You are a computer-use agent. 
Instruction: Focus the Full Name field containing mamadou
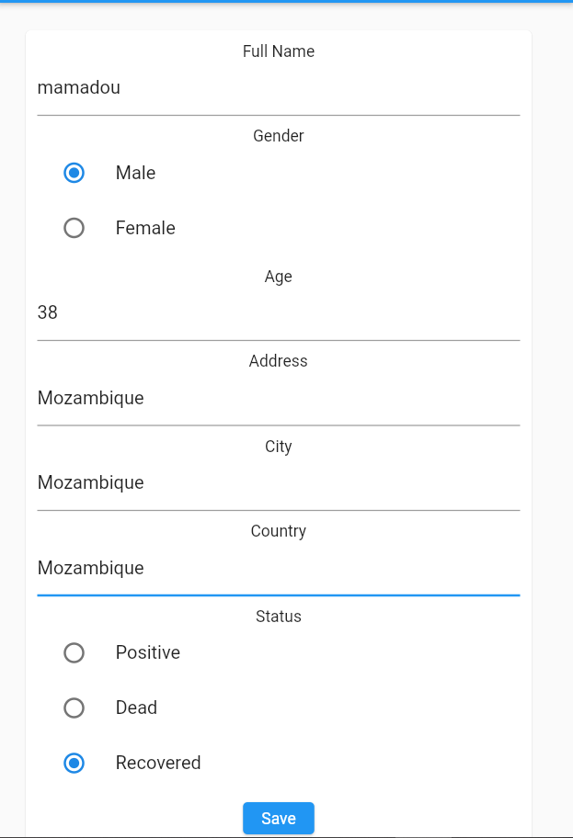pos(278,88)
